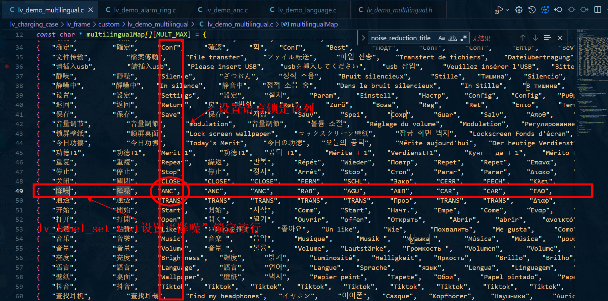This screenshot has width=608, height=301.
Task: Click the multilingualMap array declaration
Action: [121, 34]
